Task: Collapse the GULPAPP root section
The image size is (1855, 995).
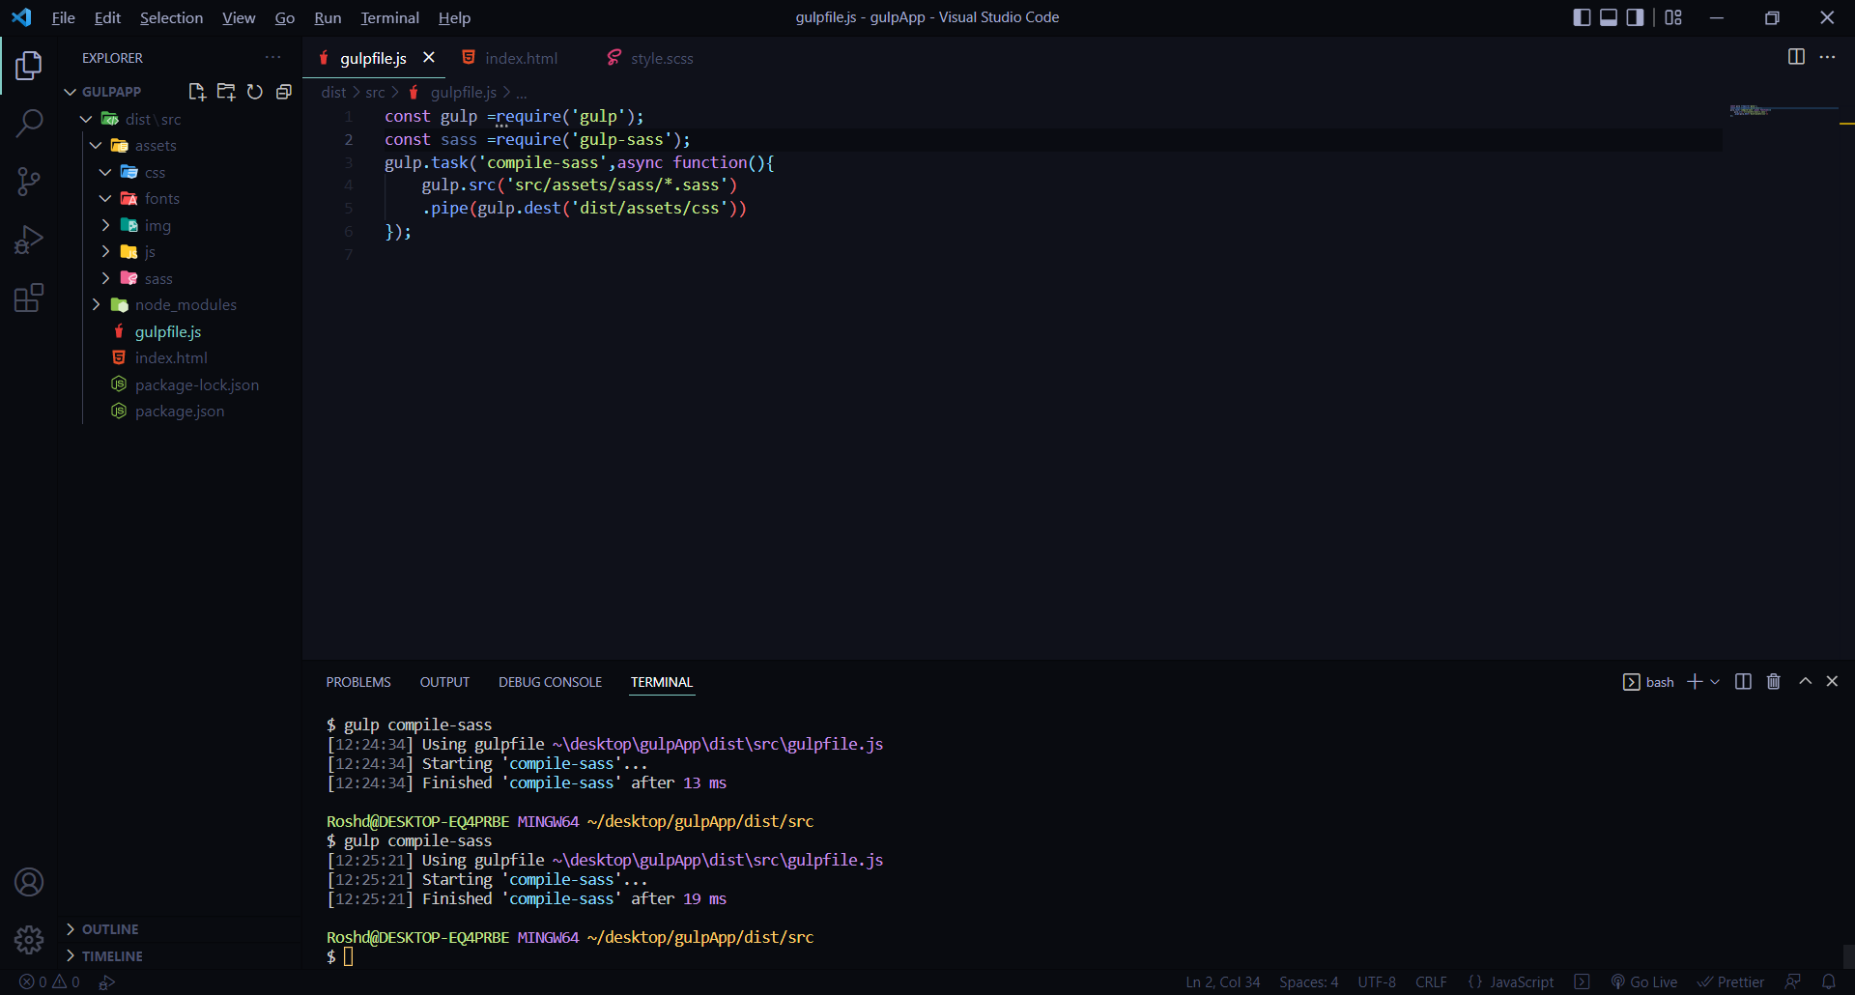Action: (70, 92)
